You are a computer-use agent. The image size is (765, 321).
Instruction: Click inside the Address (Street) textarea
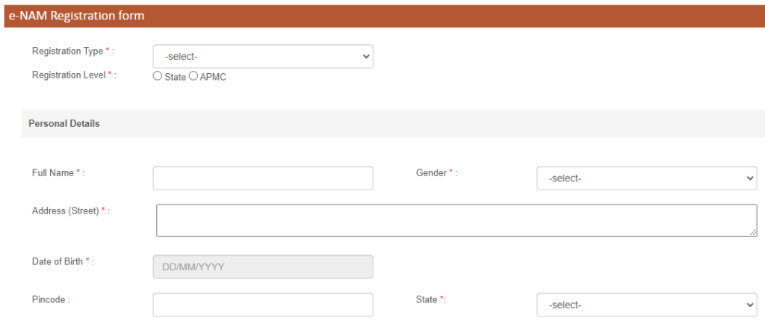456,220
